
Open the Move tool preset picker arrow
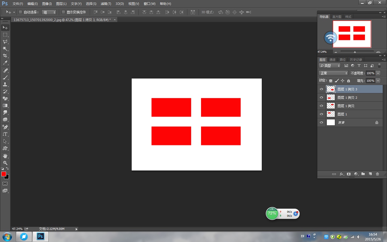point(14,12)
